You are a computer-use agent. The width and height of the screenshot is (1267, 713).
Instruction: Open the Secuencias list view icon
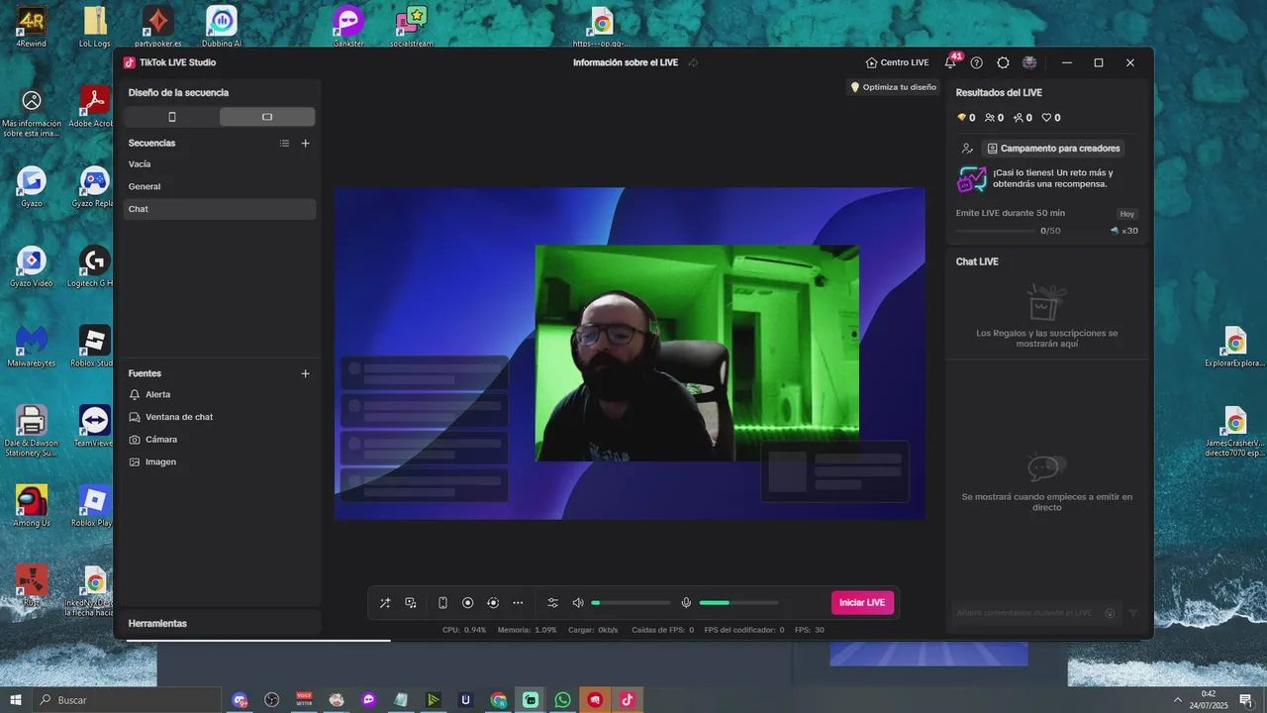click(284, 144)
